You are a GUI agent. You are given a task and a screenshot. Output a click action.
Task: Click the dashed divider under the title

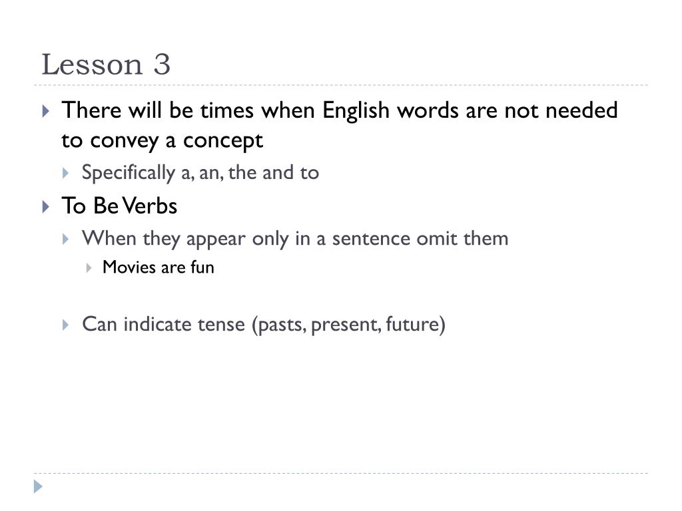coord(341,85)
